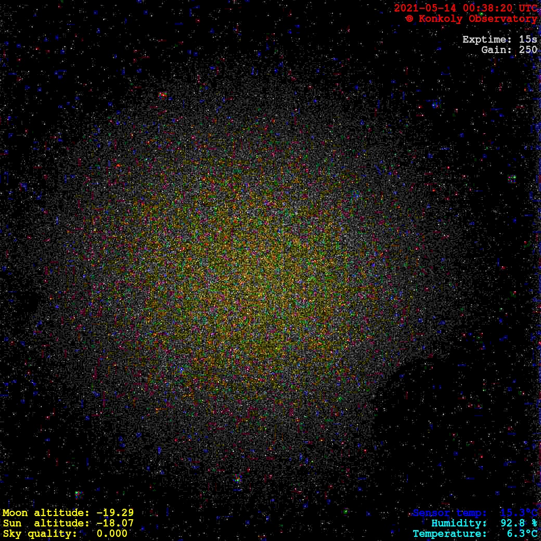
Task: Click the sensor temp value 15.3°C
Action: (519, 513)
